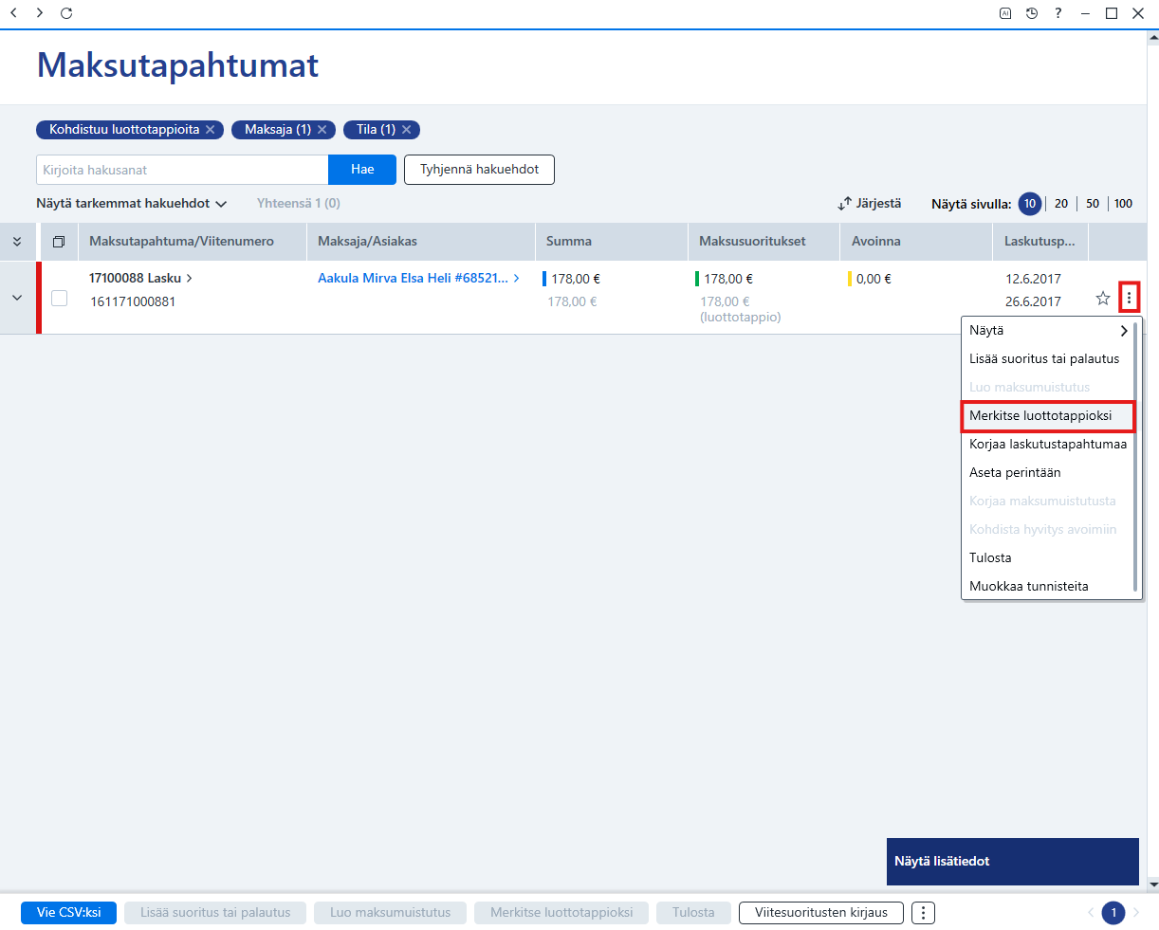Open the history clock icon
The height and width of the screenshot is (930, 1159).
click(x=1032, y=13)
